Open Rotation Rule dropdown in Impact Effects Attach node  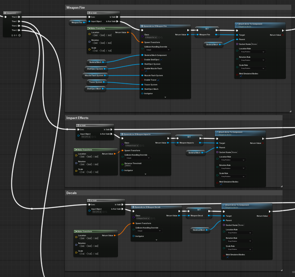(233, 168)
